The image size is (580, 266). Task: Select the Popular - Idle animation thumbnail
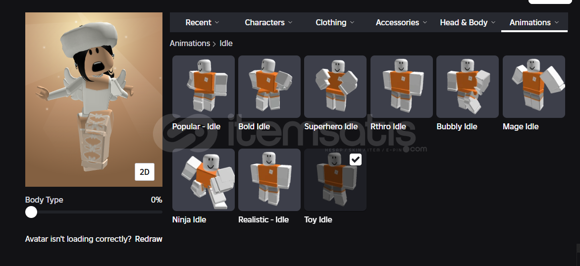tap(203, 87)
